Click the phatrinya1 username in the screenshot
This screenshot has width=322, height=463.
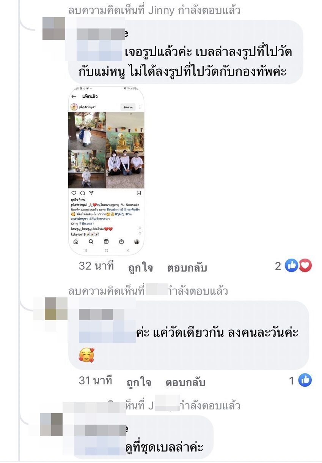point(88,107)
